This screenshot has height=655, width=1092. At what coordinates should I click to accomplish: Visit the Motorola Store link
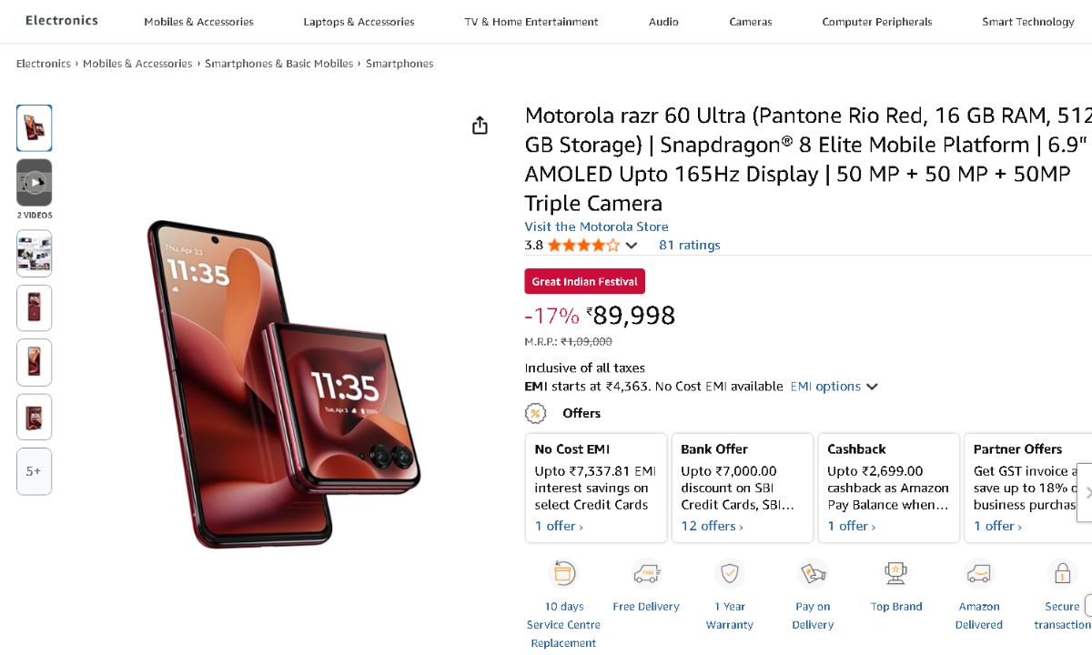596,227
